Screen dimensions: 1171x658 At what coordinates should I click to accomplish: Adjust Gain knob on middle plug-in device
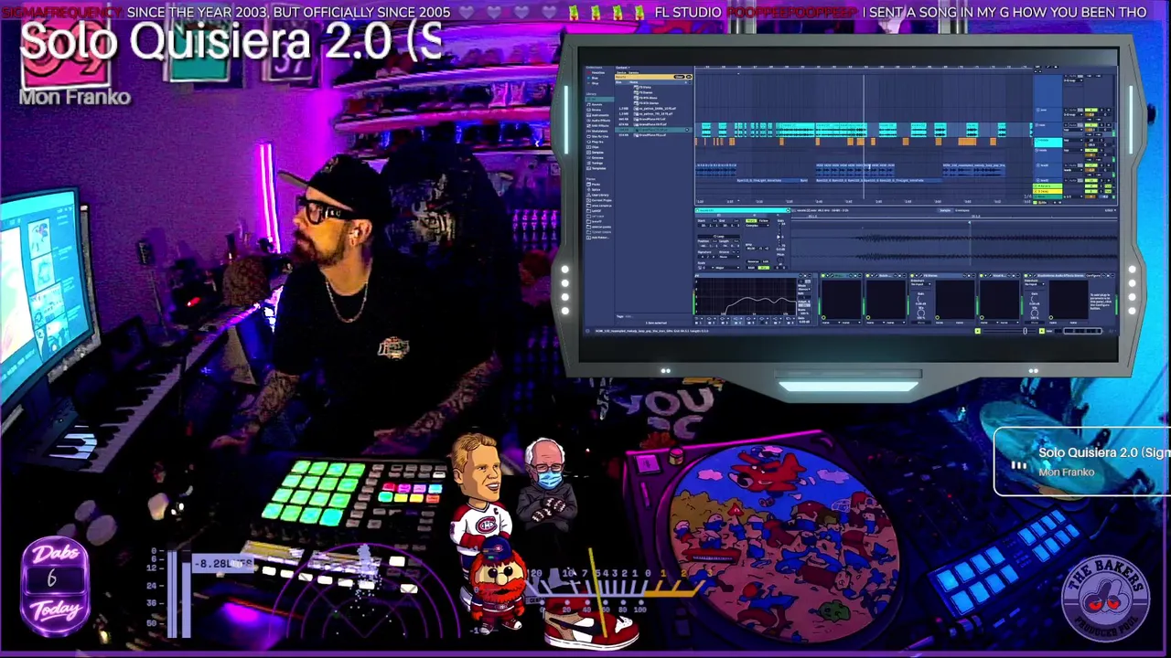click(920, 300)
